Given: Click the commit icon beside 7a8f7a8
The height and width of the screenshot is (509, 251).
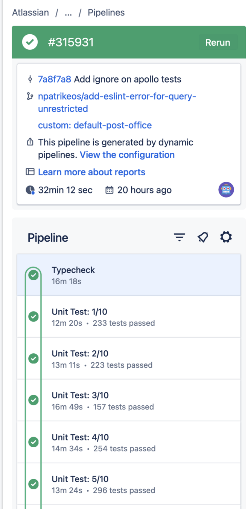Looking at the screenshot, I should point(30,80).
